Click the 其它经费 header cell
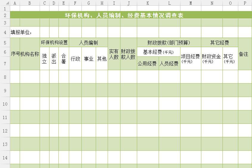The image size is (252, 168). [x=219, y=43]
